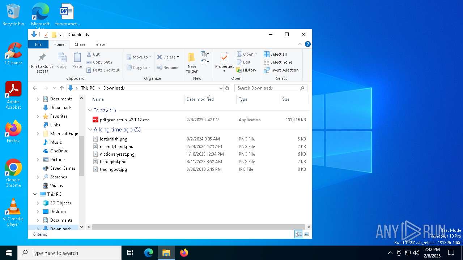Open Firefox from the taskbar
This screenshot has height=260, width=463.
click(184, 253)
